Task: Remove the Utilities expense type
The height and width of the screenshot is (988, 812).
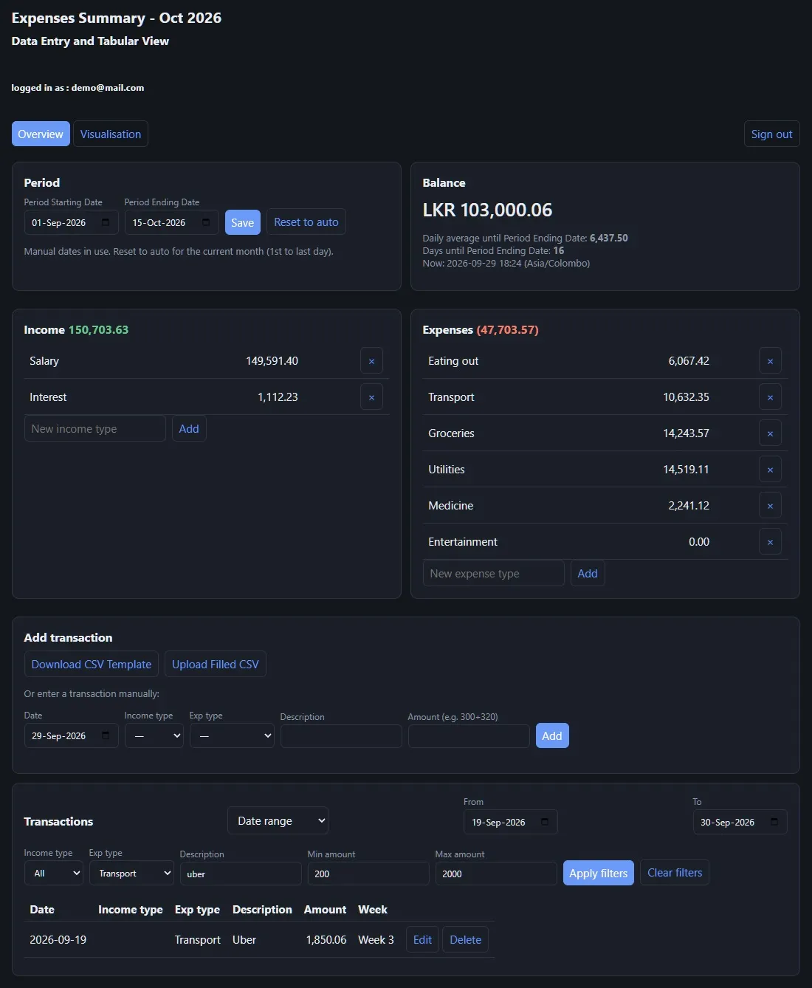Action: 770,470
